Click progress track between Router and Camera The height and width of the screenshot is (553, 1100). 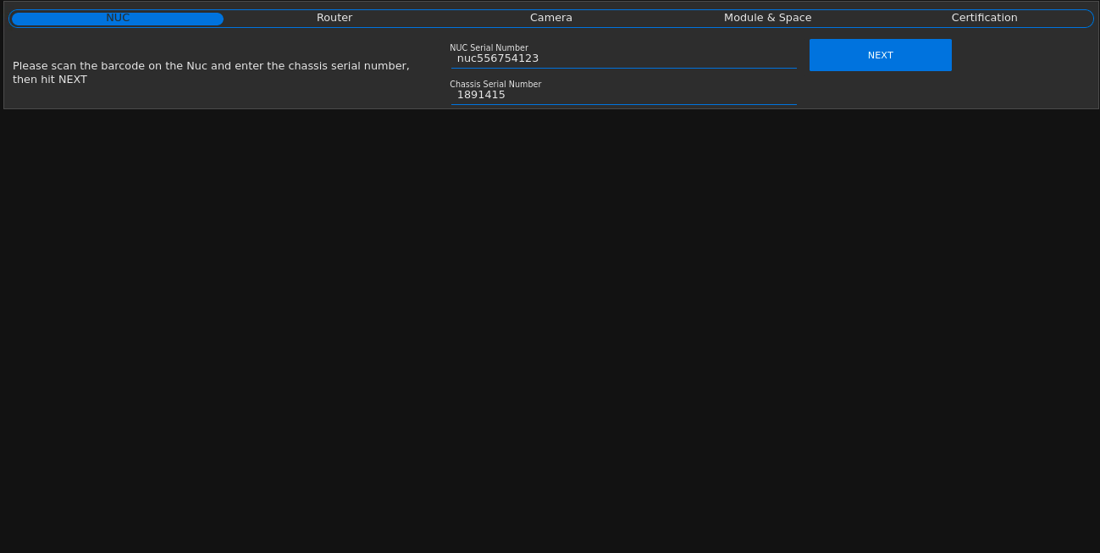[443, 18]
